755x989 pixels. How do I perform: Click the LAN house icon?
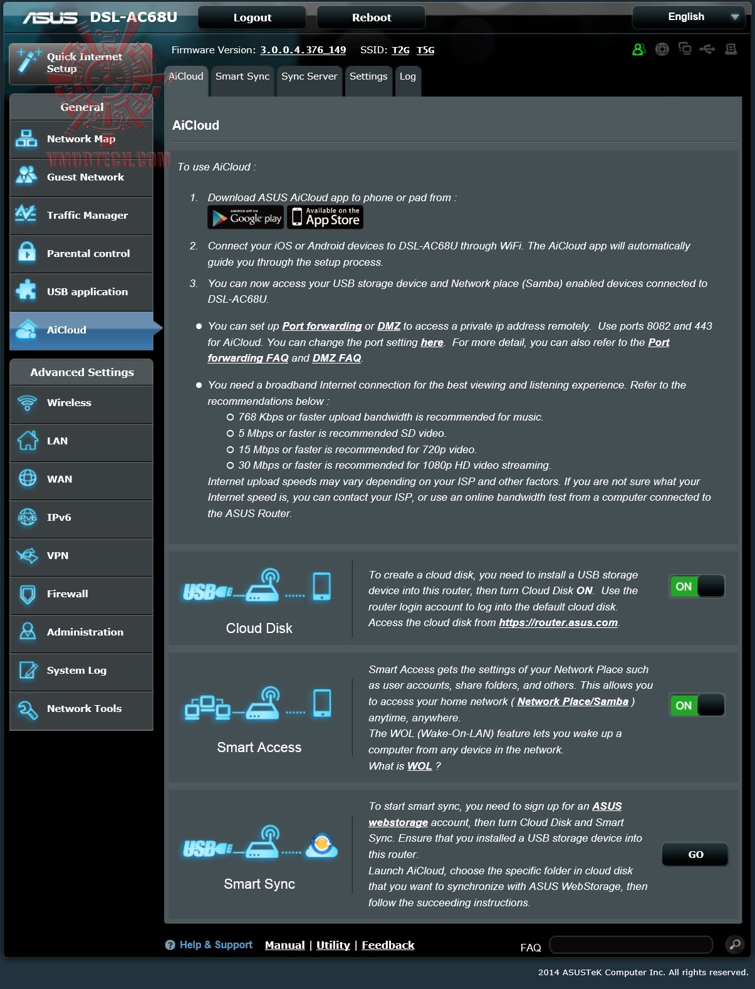(27, 441)
